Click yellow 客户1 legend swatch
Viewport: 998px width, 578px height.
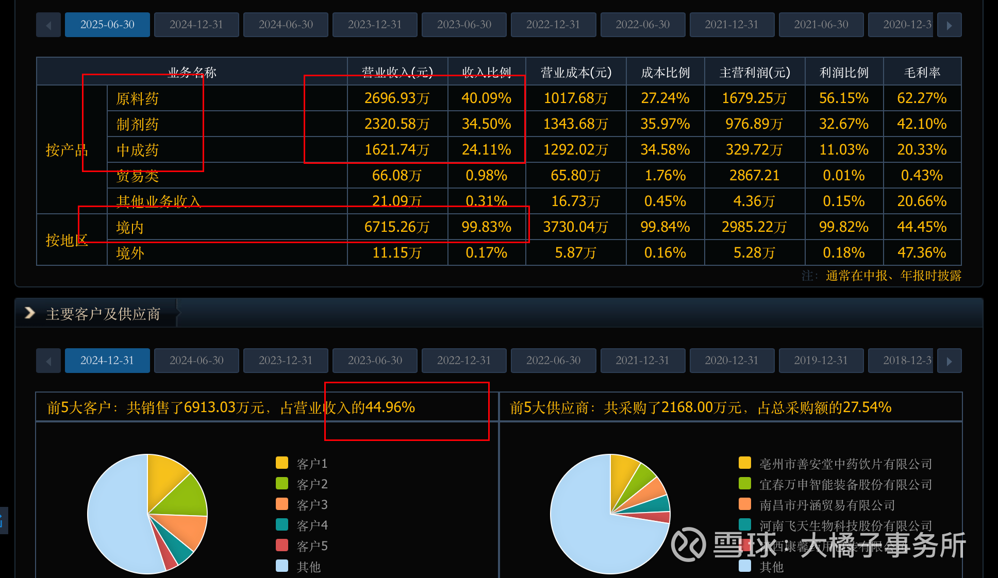tap(282, 463)
